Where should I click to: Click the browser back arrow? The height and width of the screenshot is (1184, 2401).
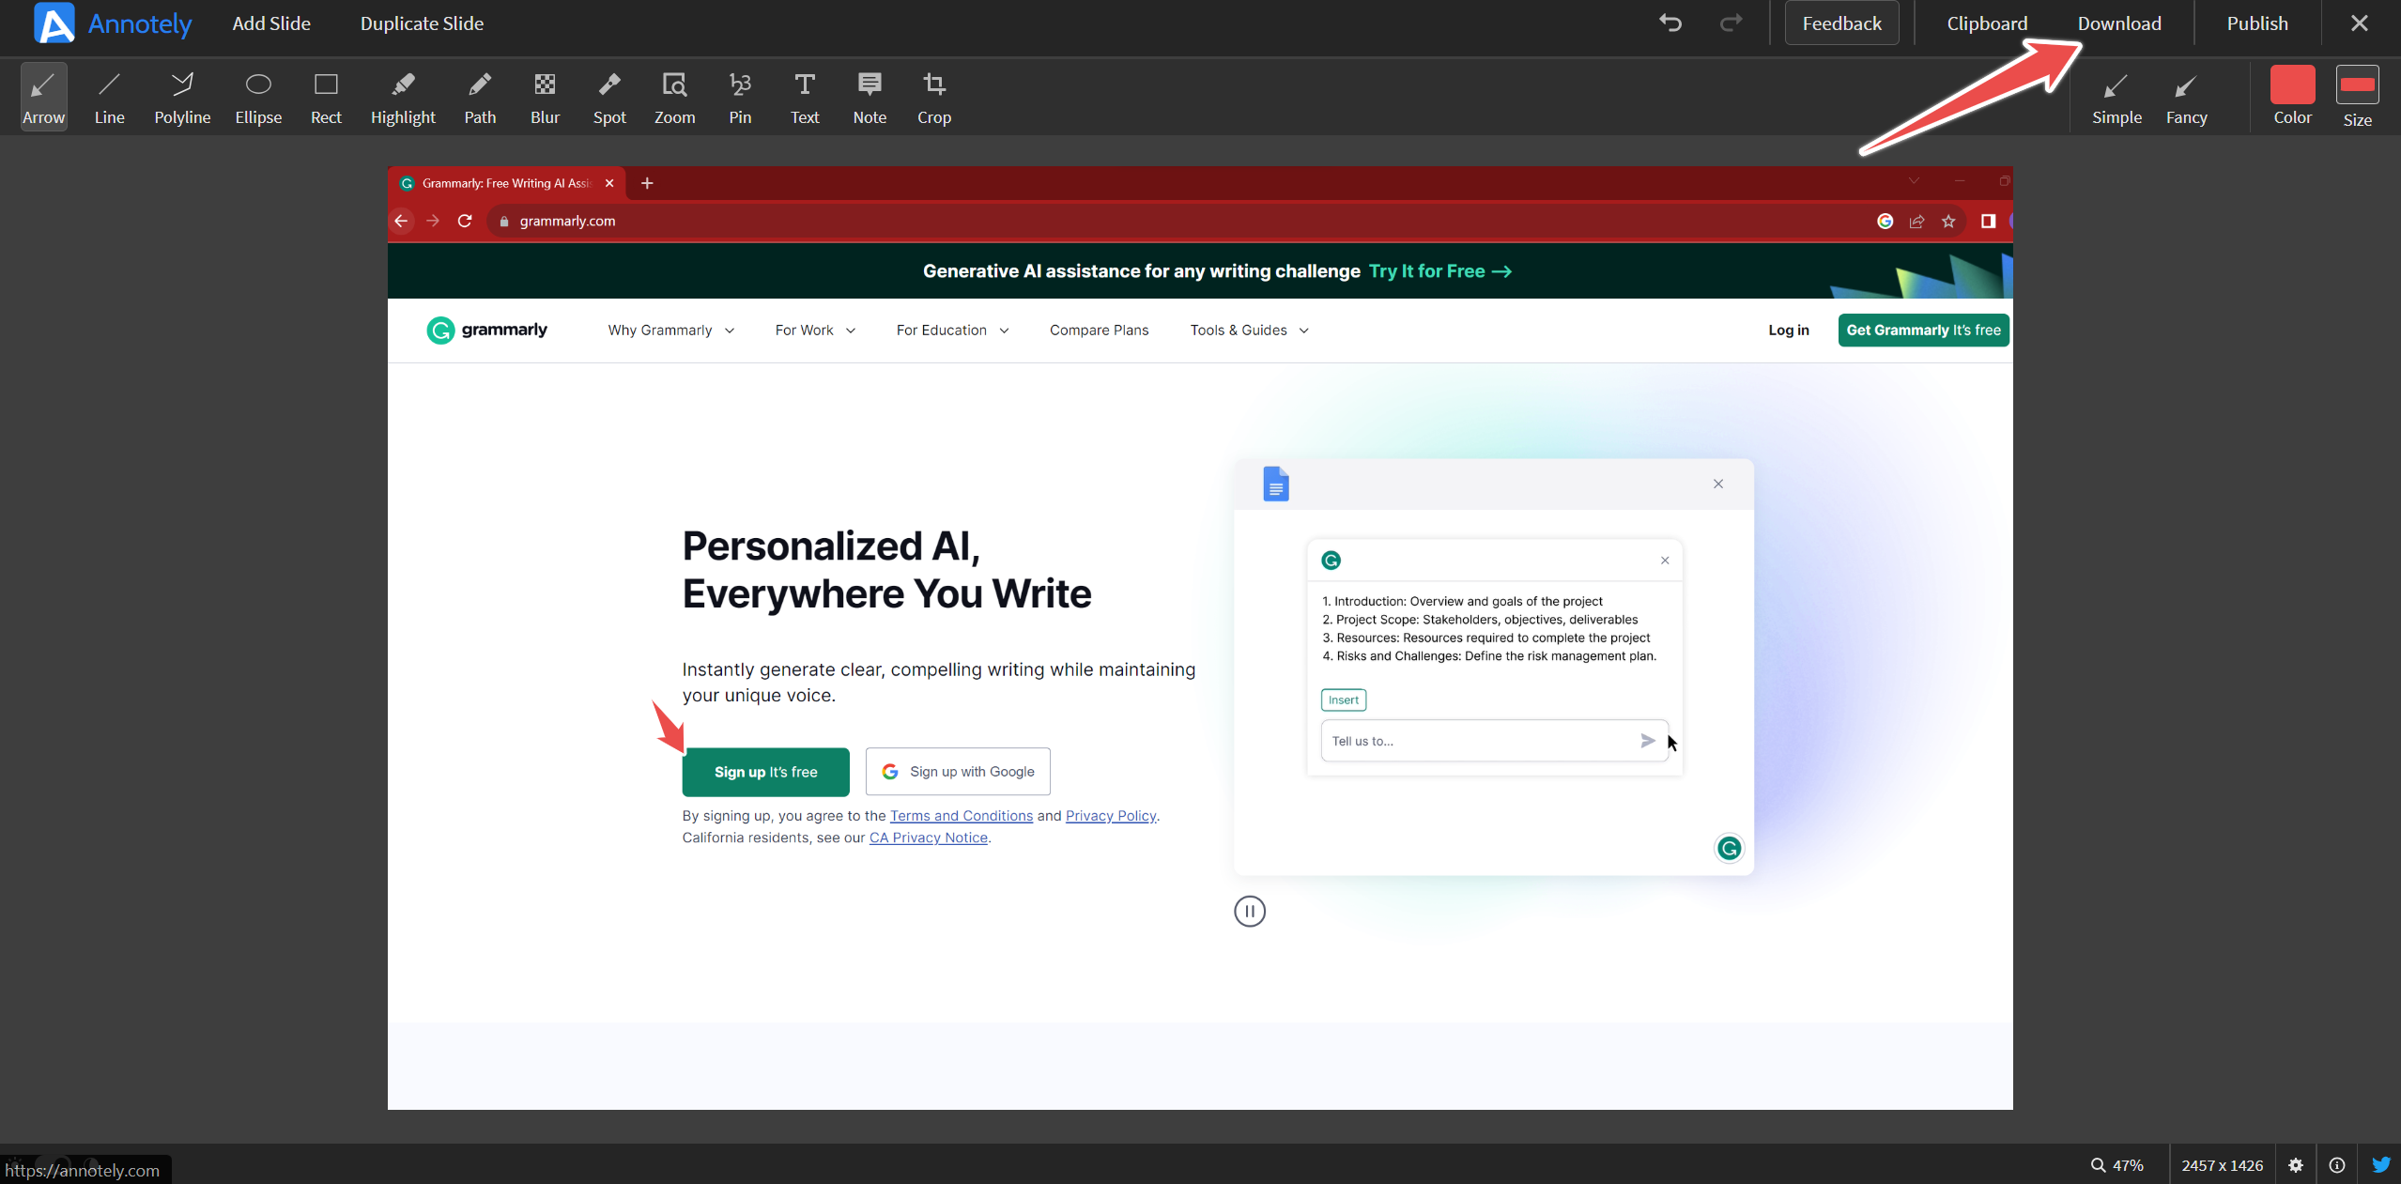401,221
